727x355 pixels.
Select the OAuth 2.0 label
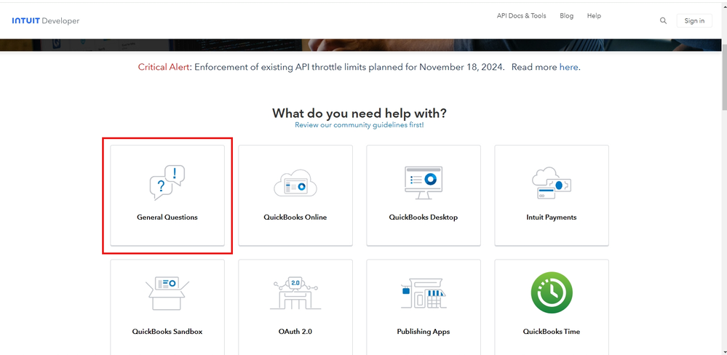(295, 332)
